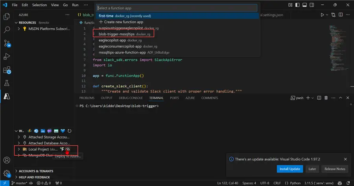Collapse the Workspace section

pos(16,131)
